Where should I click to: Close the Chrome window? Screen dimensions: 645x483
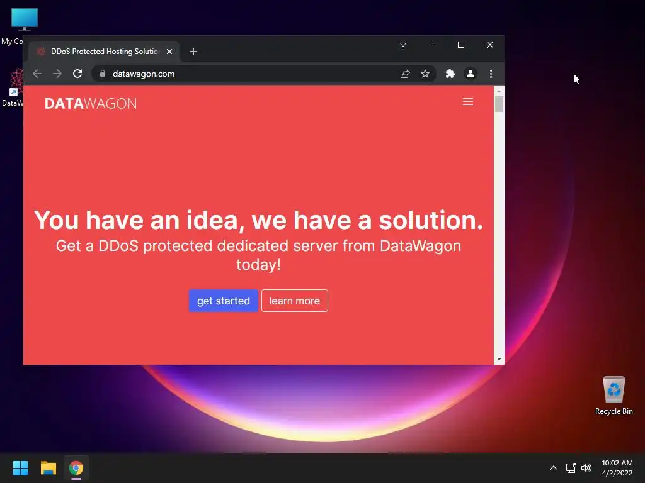point(490,45)
